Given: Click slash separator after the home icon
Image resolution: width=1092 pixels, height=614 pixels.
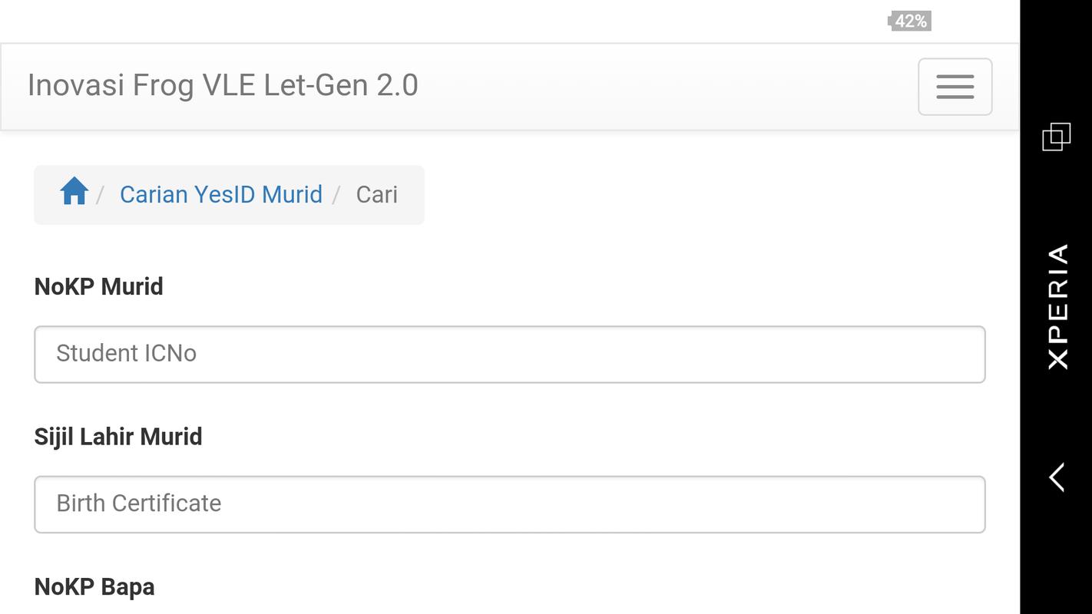Looking at the screenshot, I should (101, 195).
